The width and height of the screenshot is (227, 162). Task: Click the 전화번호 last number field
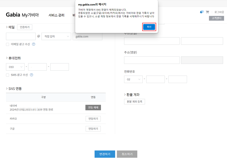tap(178, 79)
